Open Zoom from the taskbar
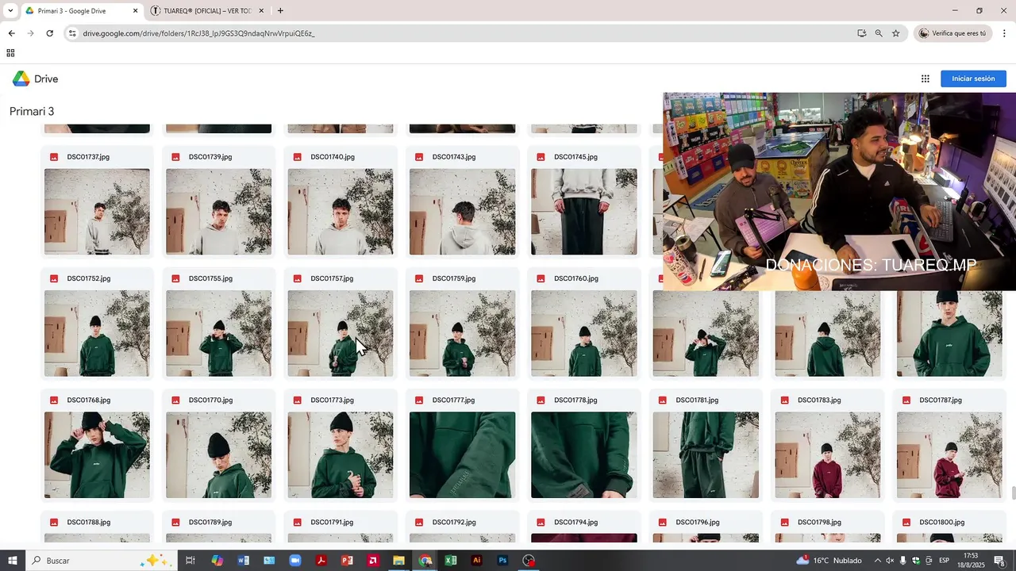Image resolution: width=1016 pixels, height=571 pixels. tap(295, 561)
